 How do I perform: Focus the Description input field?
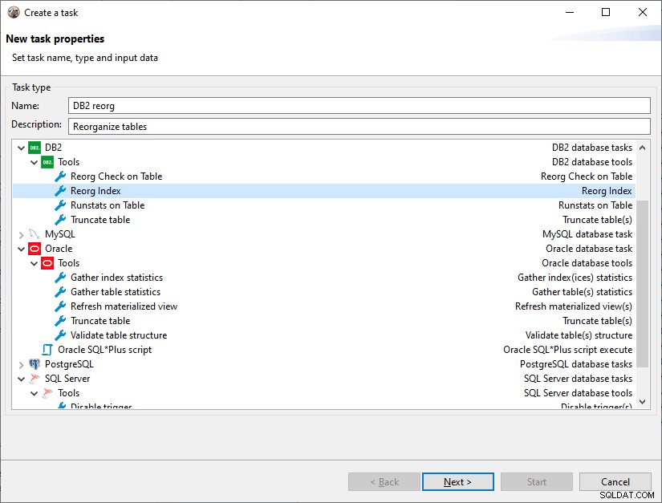tap(359, 126)
